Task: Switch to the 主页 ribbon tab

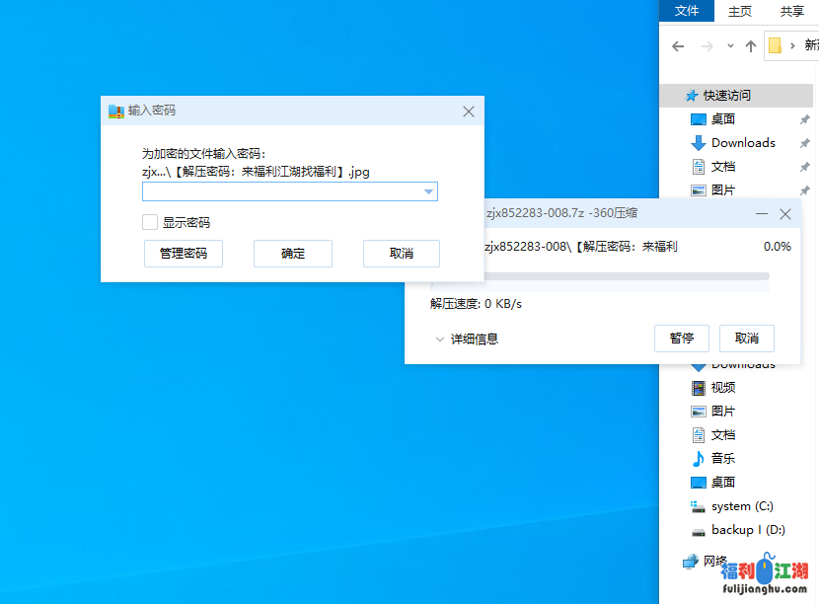Action: (x=739, y=11)
